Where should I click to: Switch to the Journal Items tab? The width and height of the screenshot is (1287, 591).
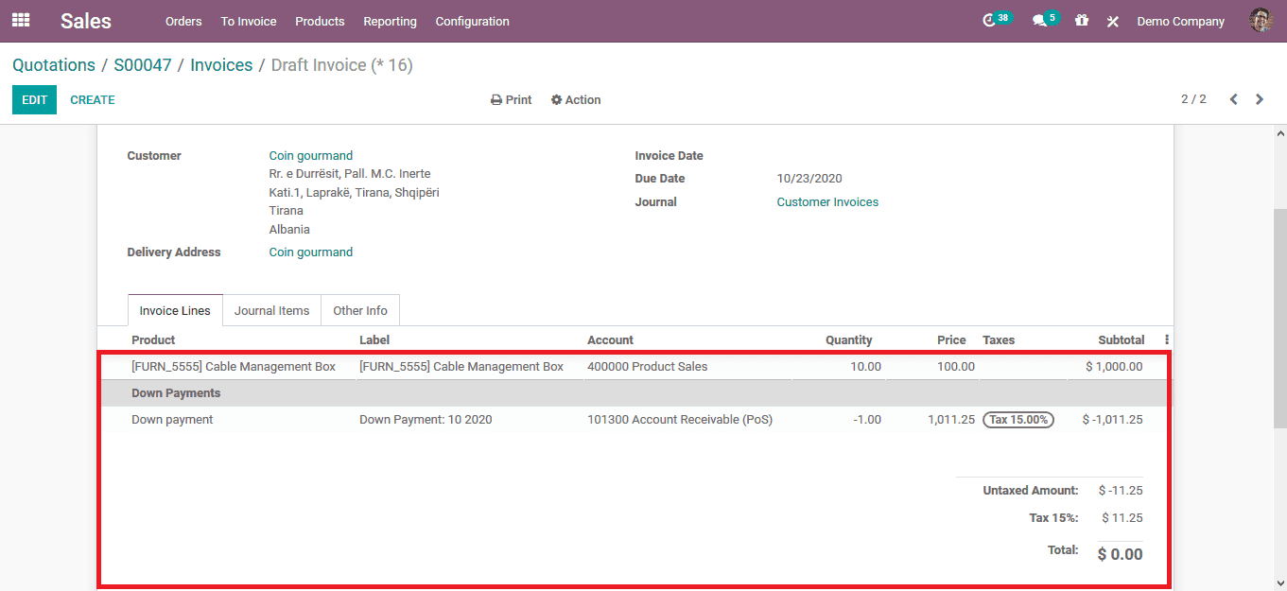click(272, 310)
